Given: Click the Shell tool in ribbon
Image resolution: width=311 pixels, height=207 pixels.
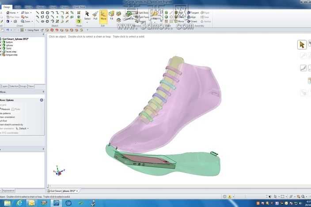Looking at the screenshot, I should (x=179, y=13).
